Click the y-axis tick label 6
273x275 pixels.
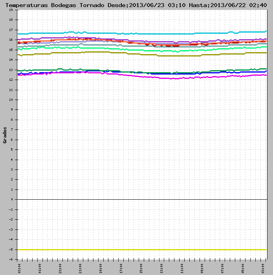coord(12,140)
